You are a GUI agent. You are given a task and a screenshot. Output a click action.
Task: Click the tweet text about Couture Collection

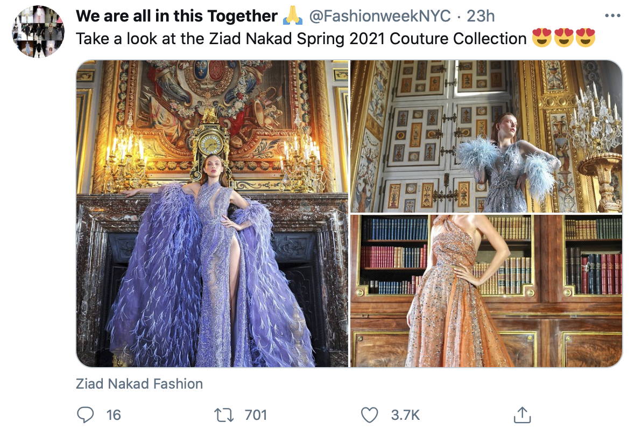tap(301, 39)
